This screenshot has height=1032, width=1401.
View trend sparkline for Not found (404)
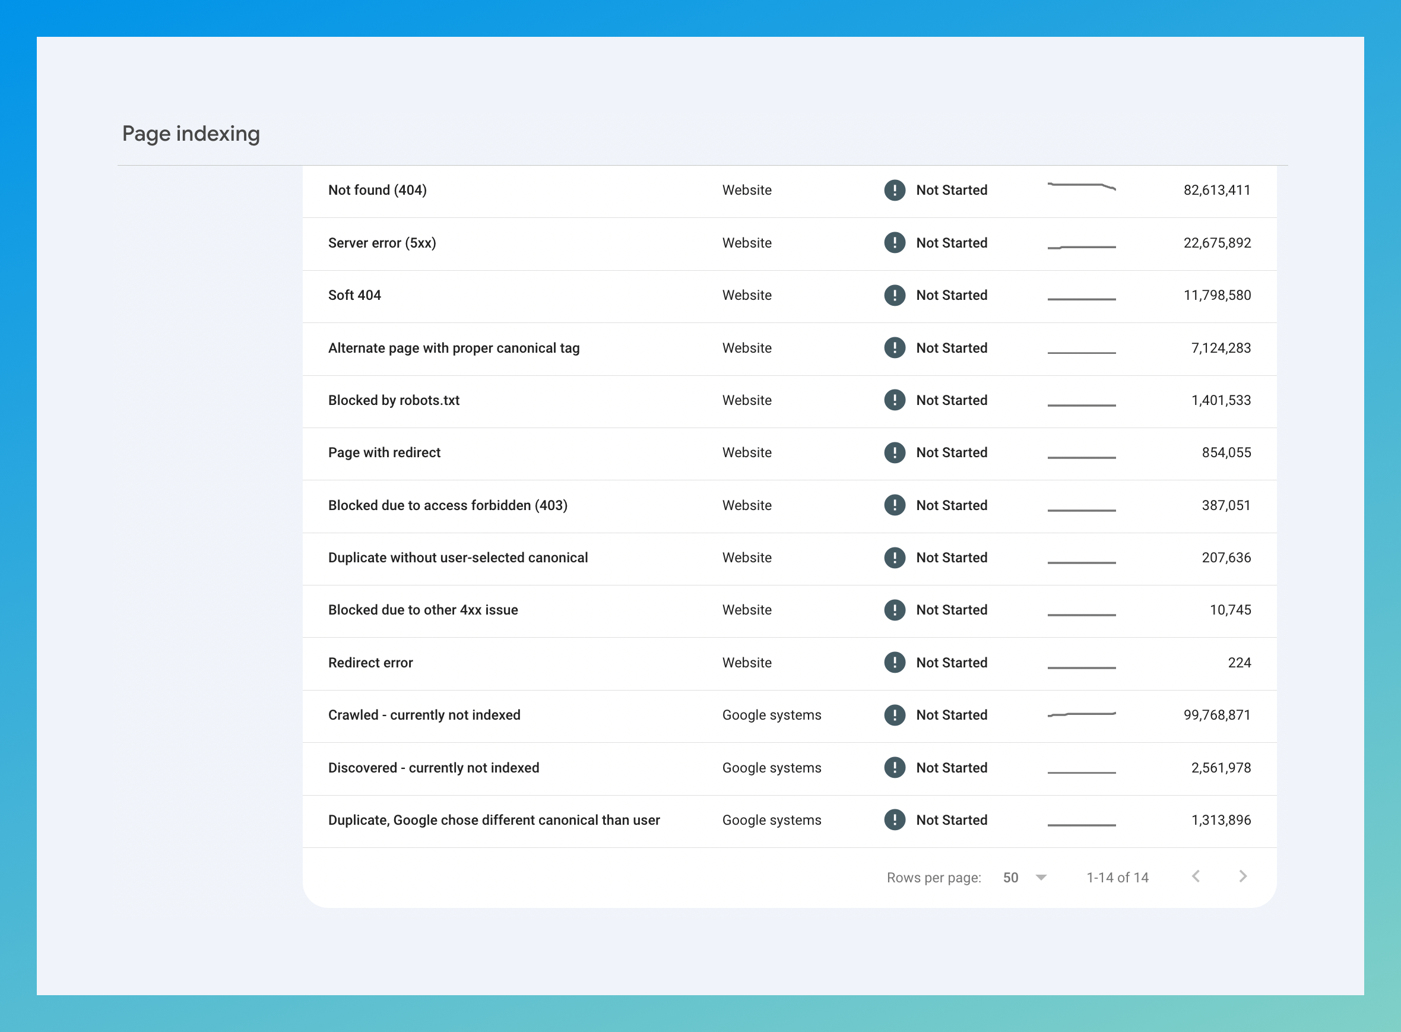[x=1081, y=186]
